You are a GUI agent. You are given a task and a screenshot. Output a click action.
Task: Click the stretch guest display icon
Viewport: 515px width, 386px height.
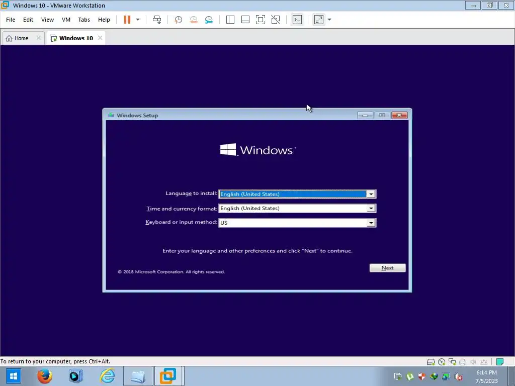tap(319, 20)
